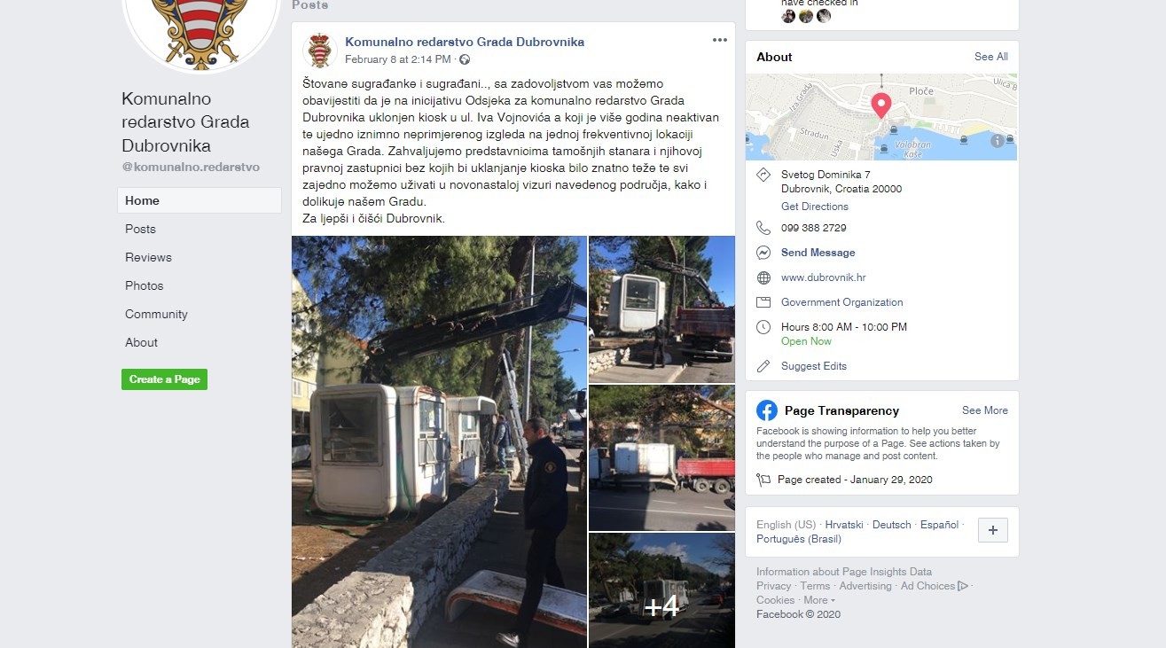Open the +4 more photos thumbnail
Screen dimensions: 1166x648
coord(661,590)
